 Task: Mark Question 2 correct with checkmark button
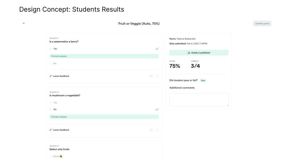pos(151,130)
